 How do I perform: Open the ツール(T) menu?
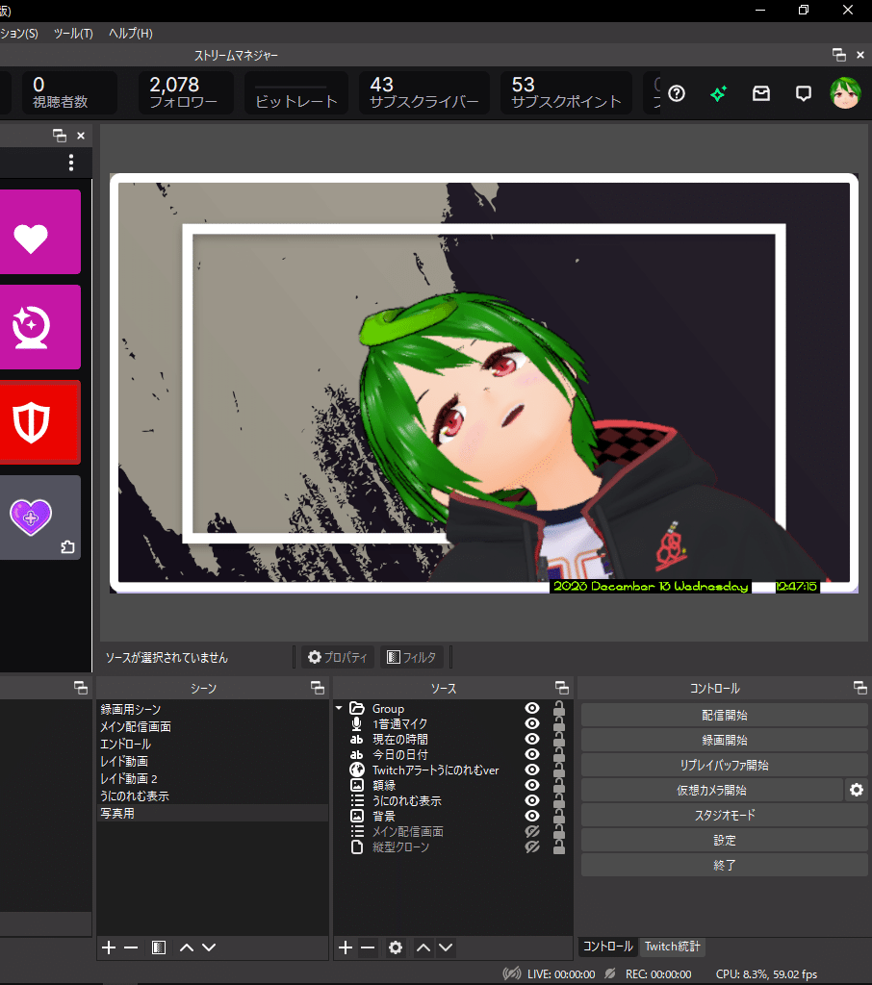pyautogui.click(x=73, y=34)
